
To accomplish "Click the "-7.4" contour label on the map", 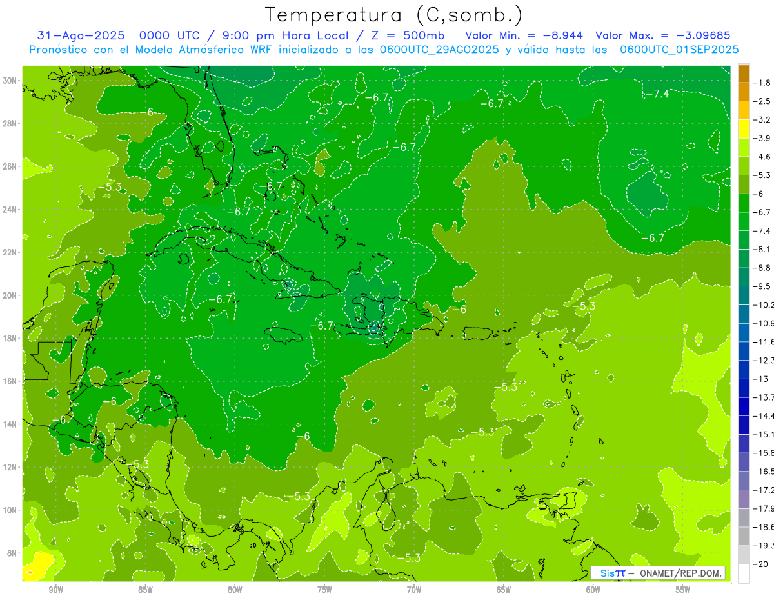I will click(x=657, y=94).
